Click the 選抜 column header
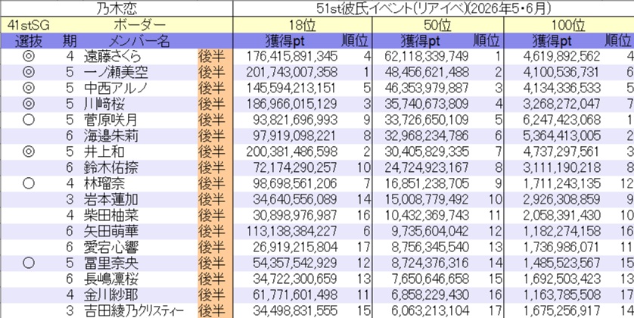Viewport: 634px width, 318px height. (x=29, y=41)
